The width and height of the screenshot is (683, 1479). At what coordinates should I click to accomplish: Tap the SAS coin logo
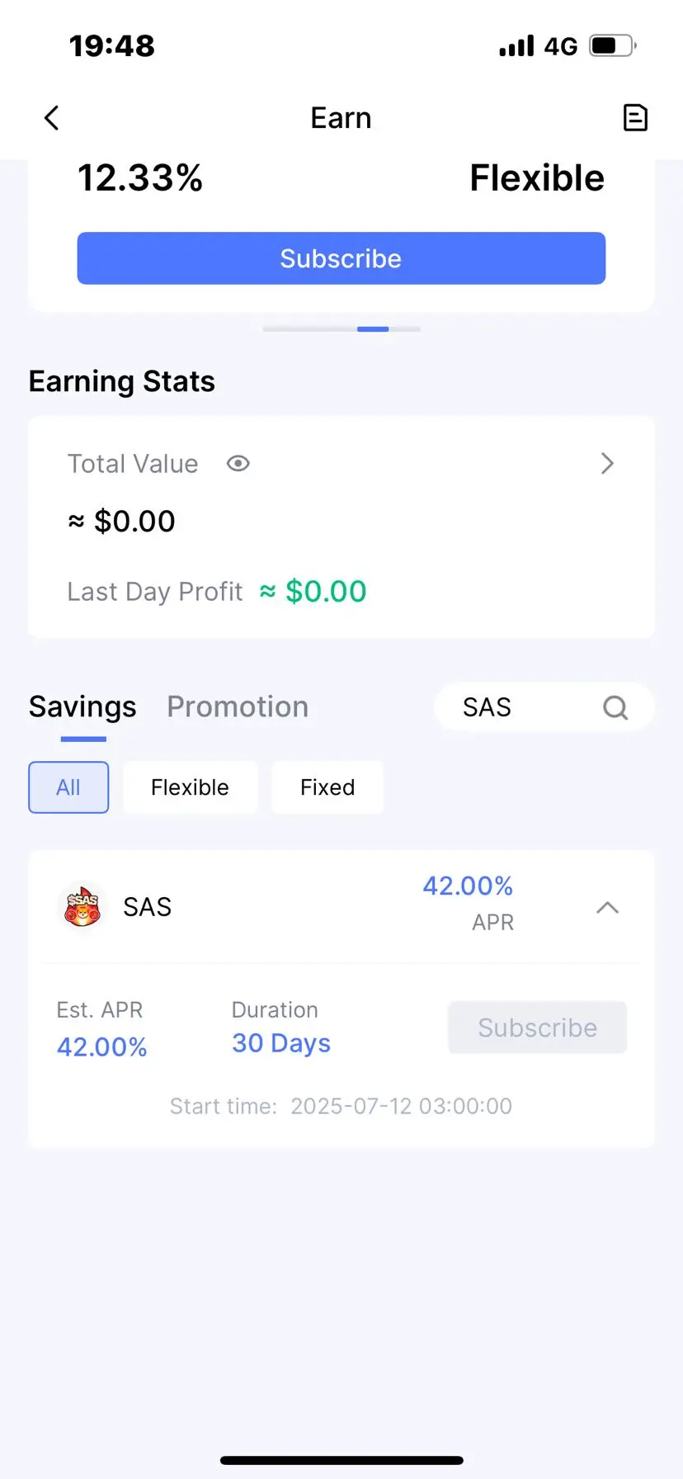[82, 907]
